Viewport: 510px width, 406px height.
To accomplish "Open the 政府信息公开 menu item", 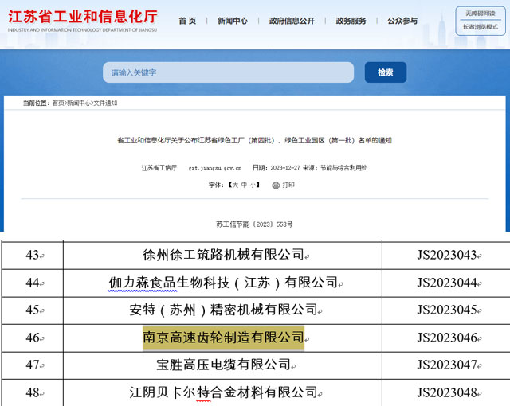I will coord(292,21).
